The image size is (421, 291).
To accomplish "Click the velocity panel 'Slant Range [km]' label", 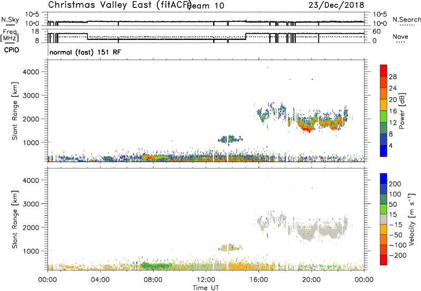I will click(x=15, y=219).
